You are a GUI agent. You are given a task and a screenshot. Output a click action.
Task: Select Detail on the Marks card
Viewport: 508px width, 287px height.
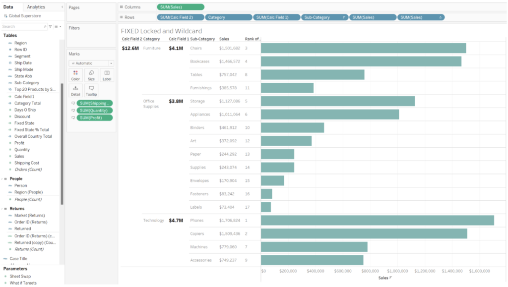(75, 90)
